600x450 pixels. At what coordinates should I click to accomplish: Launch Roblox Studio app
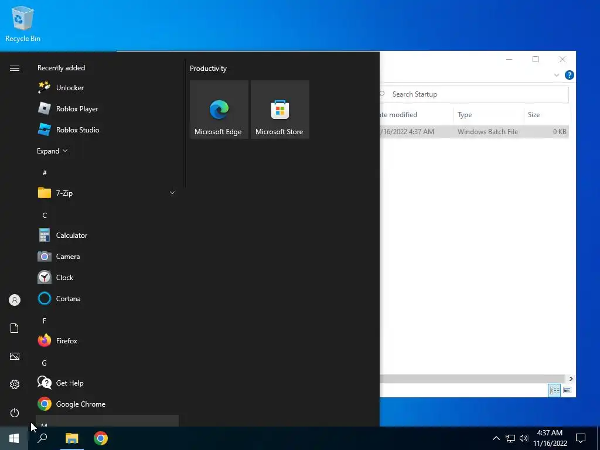coord(107,129)
